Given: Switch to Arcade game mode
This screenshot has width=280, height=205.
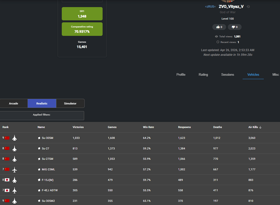Looking at the screenshot, I should [13, 103].
